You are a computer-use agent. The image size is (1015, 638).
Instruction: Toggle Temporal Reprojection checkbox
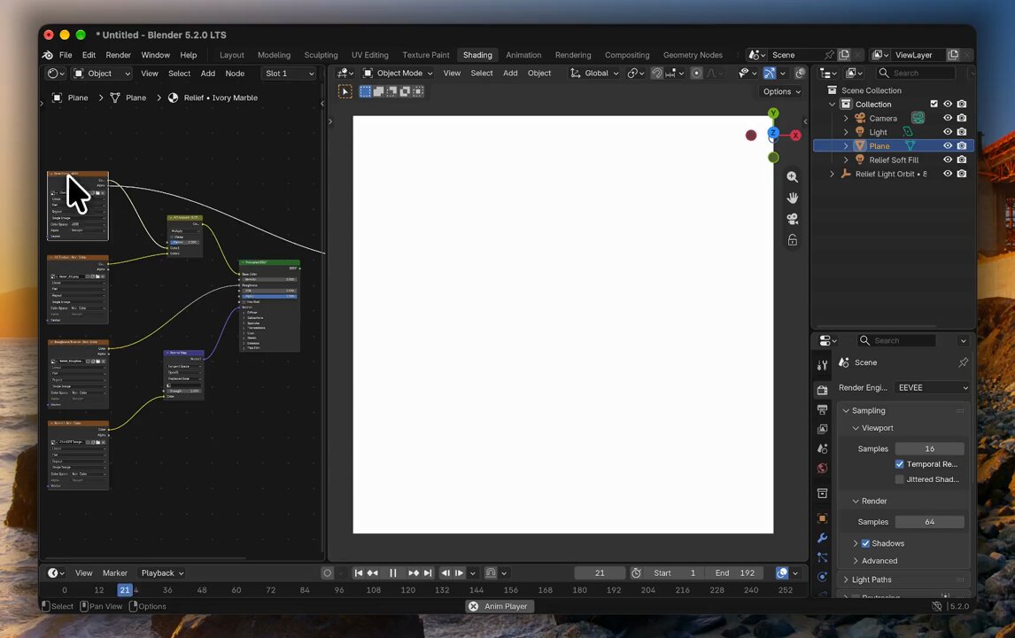(899, 463)
